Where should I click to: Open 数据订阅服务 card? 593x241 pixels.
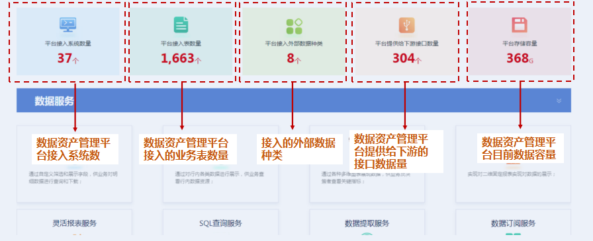[513, 223]
